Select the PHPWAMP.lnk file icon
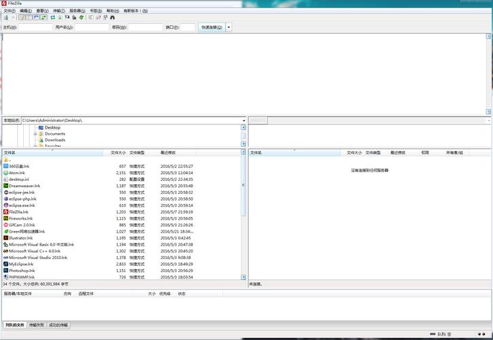The image size is (493, 340). click(5, 277)
